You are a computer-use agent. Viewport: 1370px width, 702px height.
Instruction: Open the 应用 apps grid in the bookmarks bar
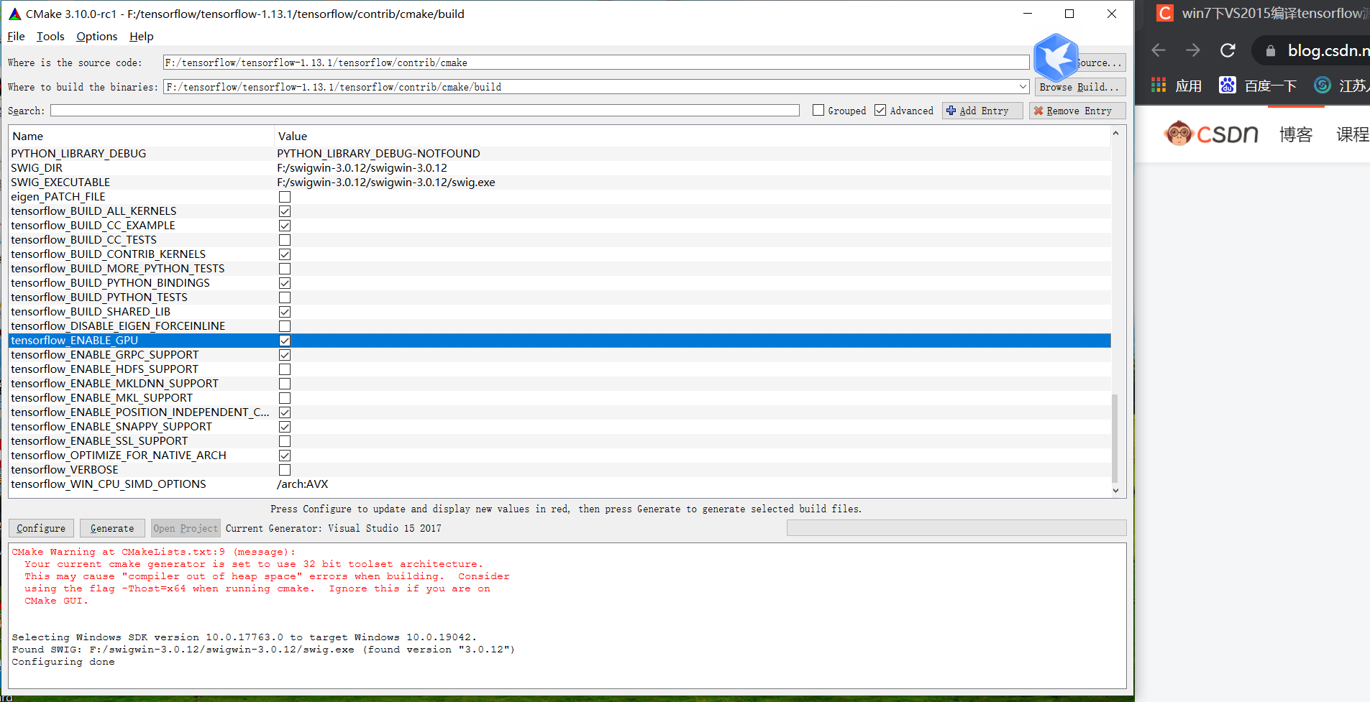click(1159, 85)
